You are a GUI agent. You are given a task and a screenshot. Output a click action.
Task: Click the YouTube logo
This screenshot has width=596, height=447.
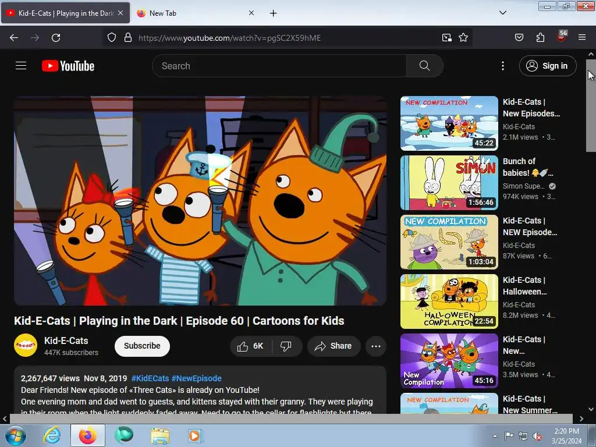pos(68,66)
